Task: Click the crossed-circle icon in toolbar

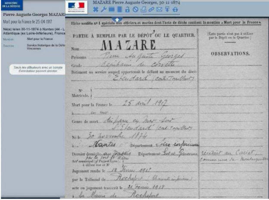Action: [x=135, y=9]
